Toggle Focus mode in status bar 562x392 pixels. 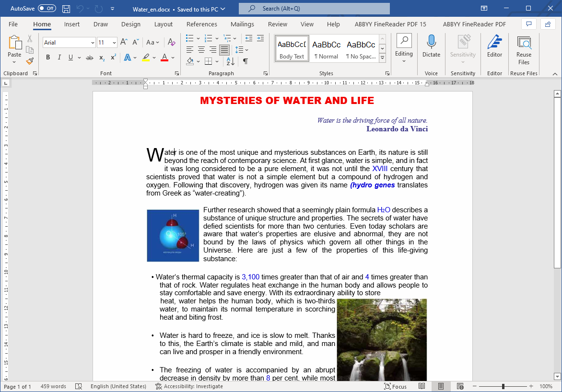(x=395, y=386)
